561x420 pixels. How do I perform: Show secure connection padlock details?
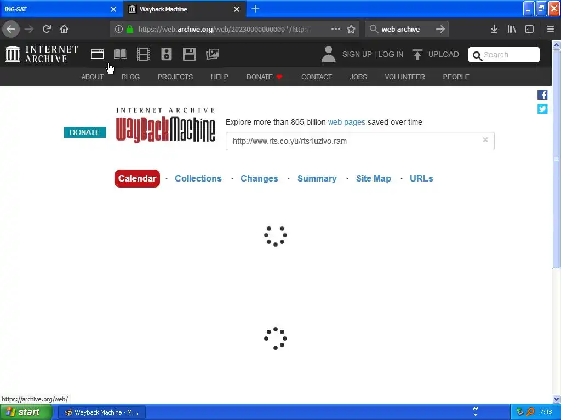coord(130,30)
